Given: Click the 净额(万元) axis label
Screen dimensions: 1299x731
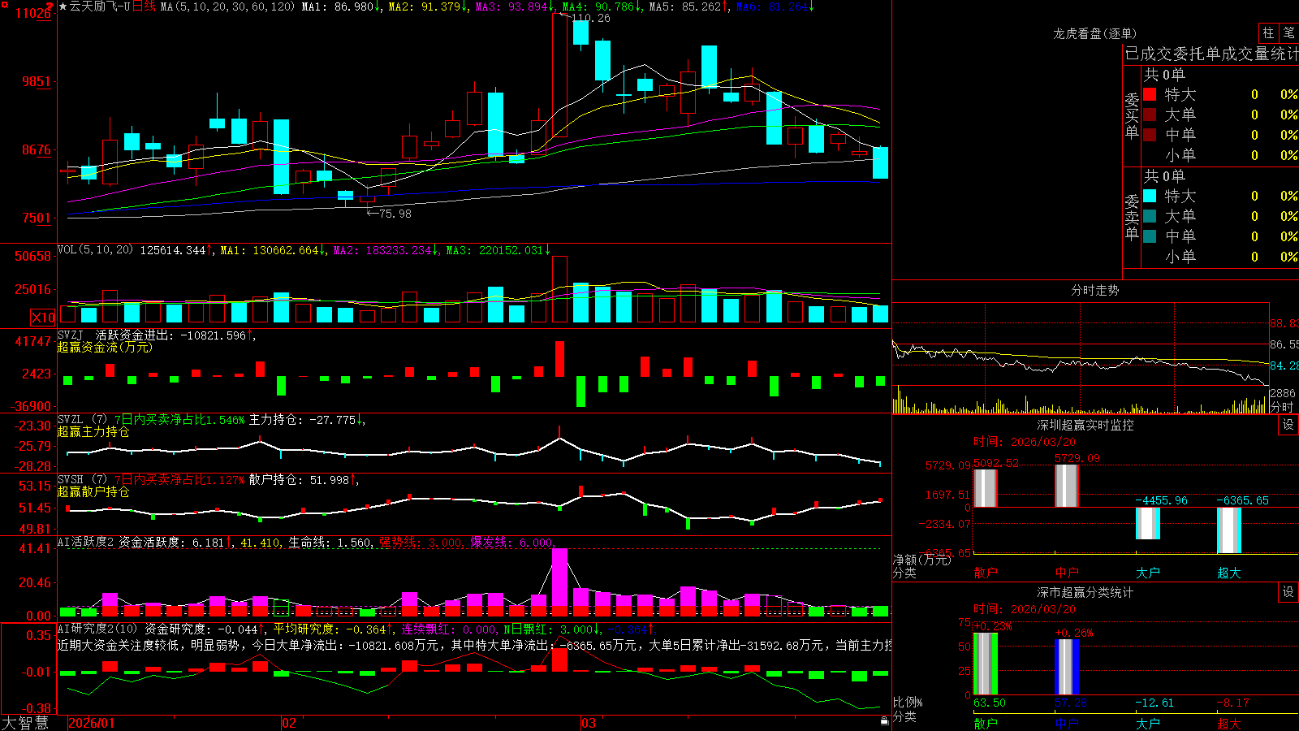Looking at the screenshot, I should 921,560.
